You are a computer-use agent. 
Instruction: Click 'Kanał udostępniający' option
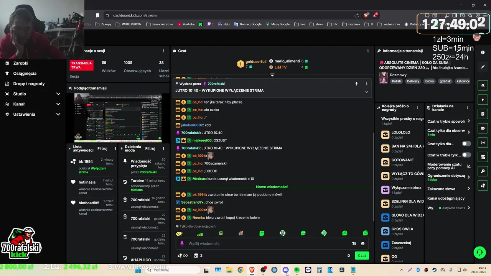tap(446, 198)
